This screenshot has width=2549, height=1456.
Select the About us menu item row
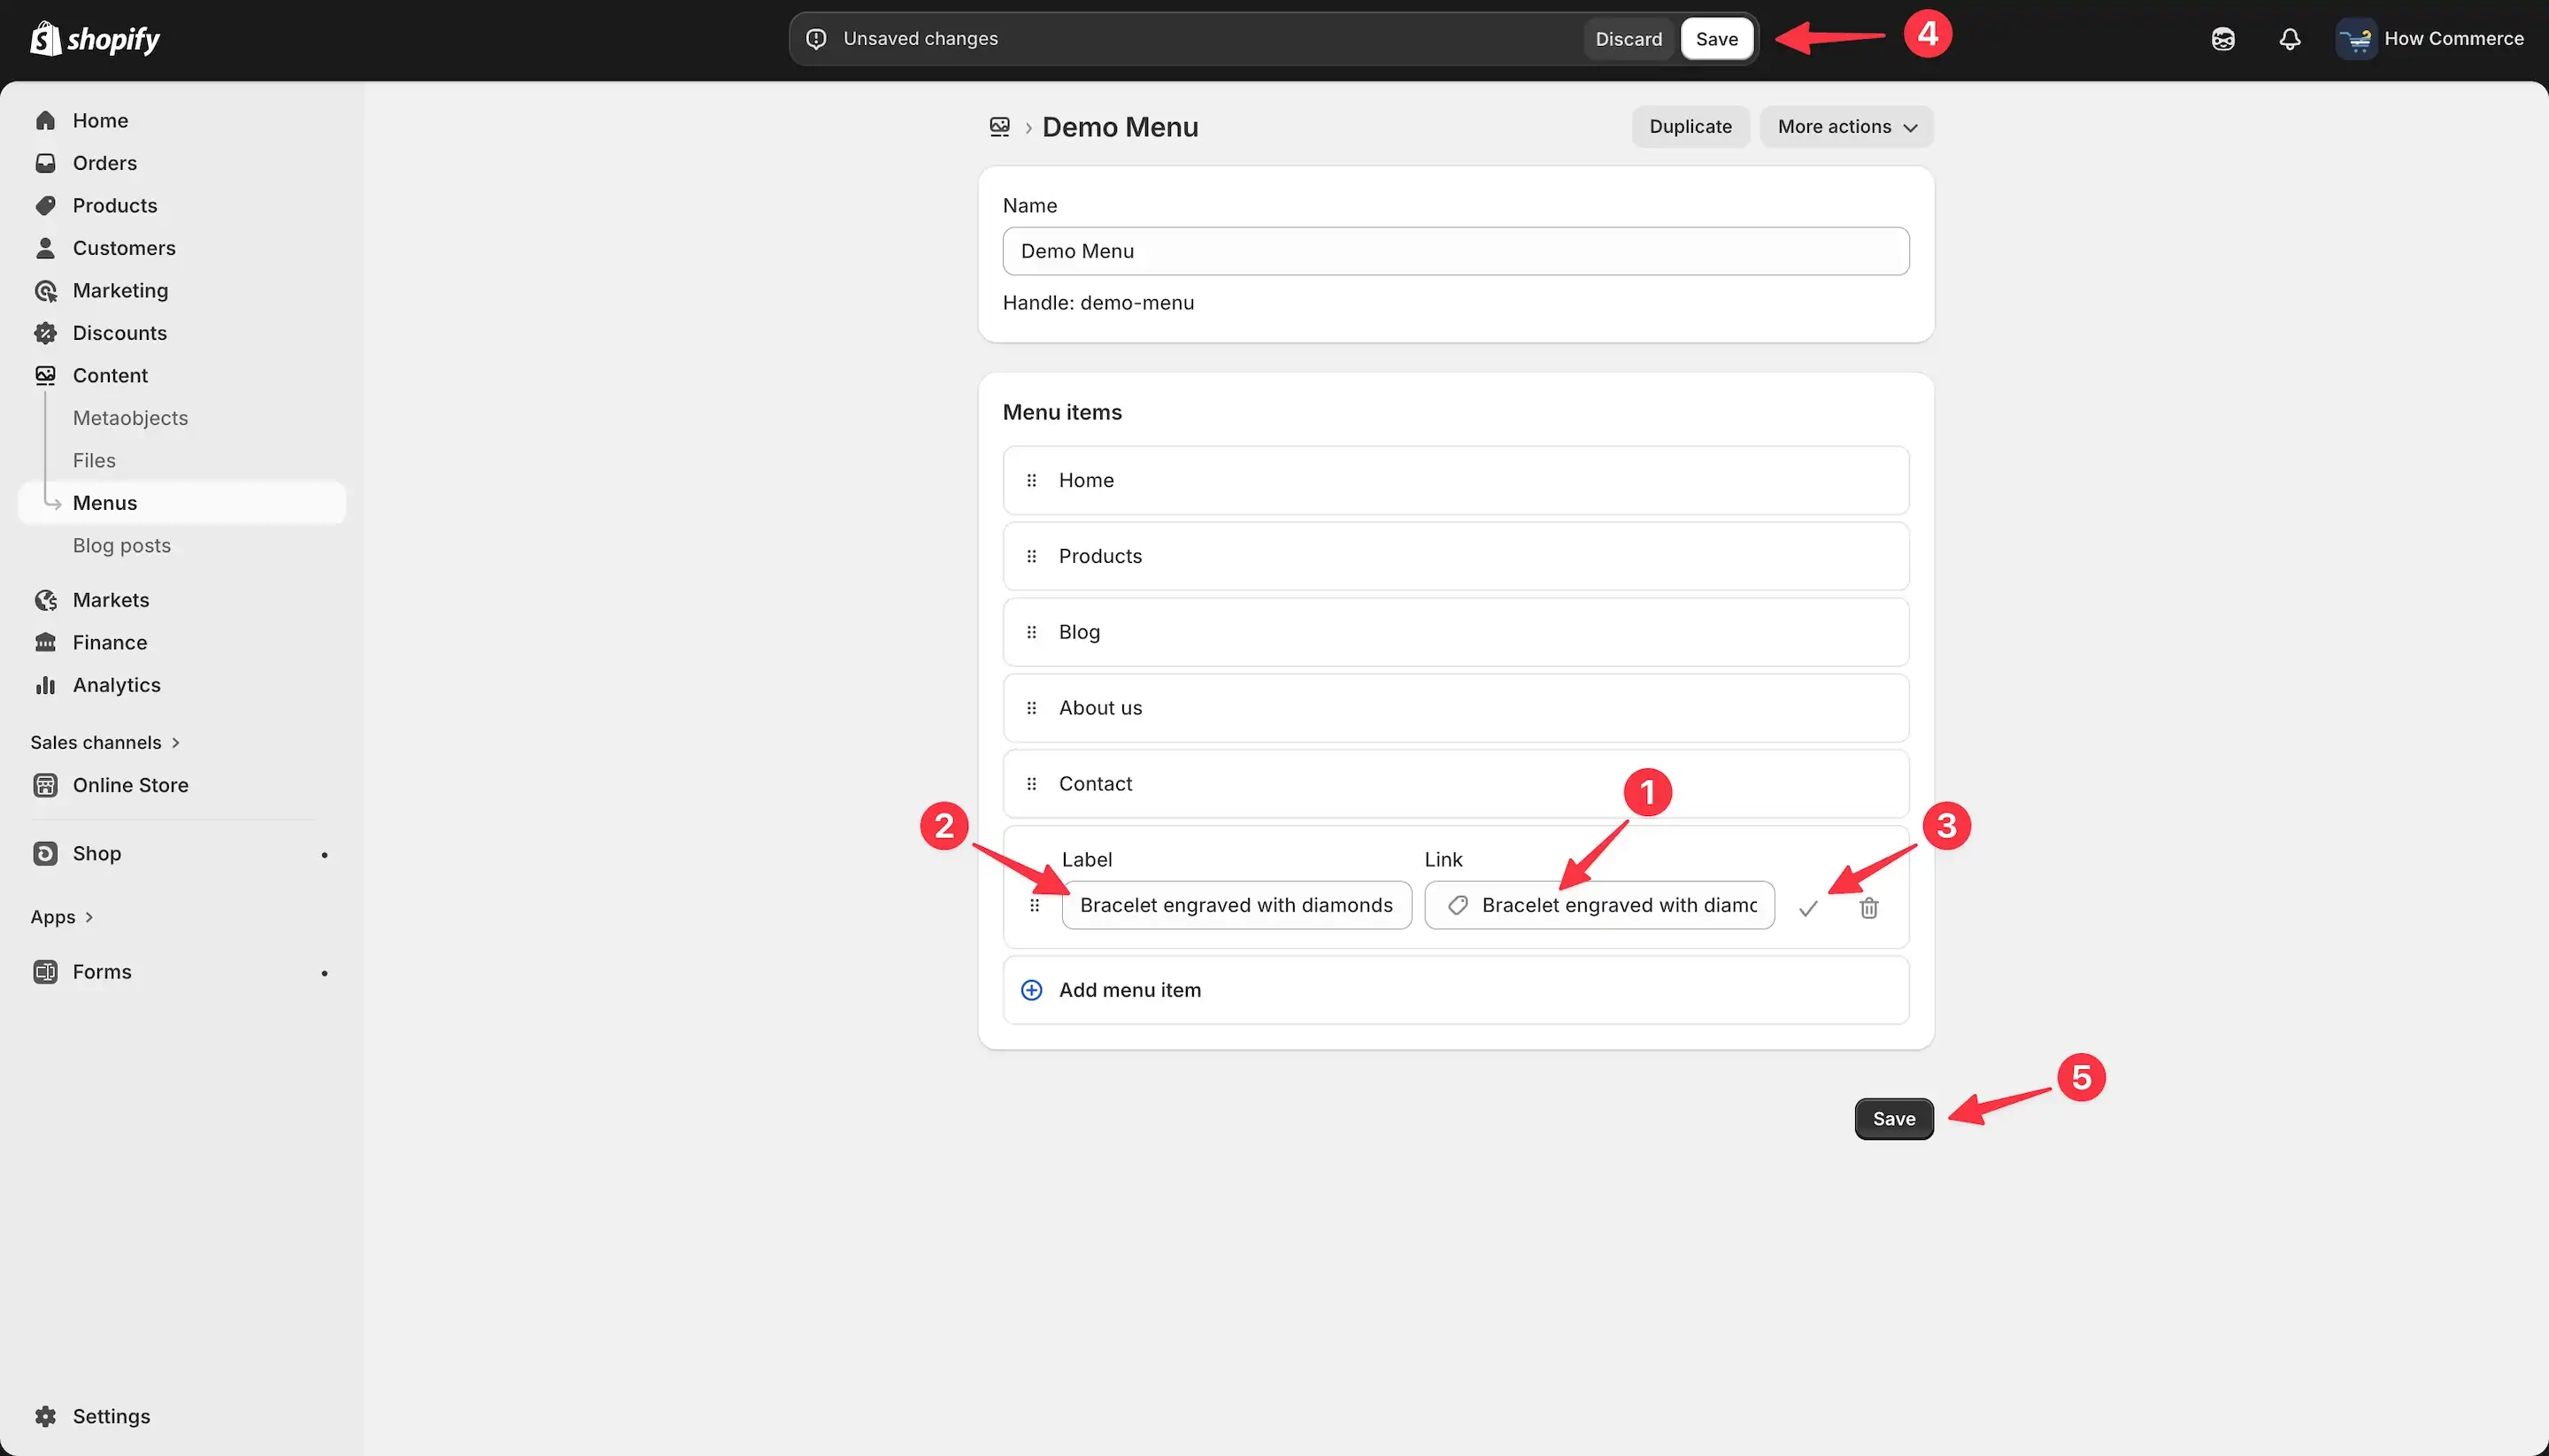tap(1455, 708)
